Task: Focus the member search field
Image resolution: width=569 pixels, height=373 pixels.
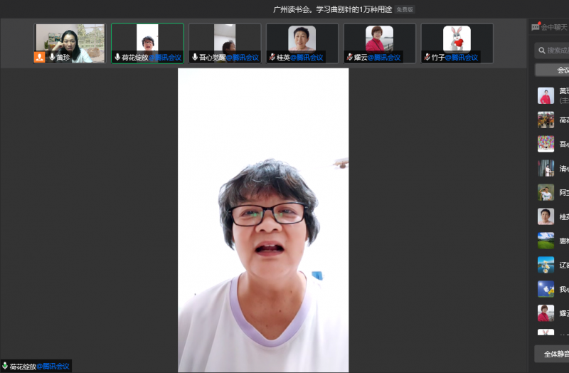Action: [x=556, y=51]
